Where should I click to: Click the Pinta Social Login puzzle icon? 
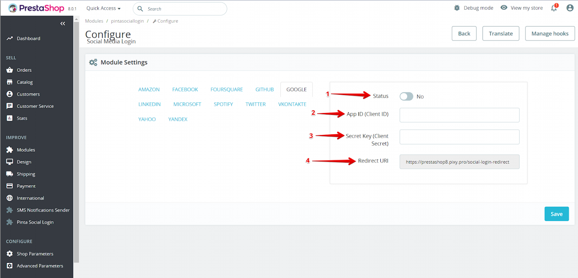(x=10, y=222)
